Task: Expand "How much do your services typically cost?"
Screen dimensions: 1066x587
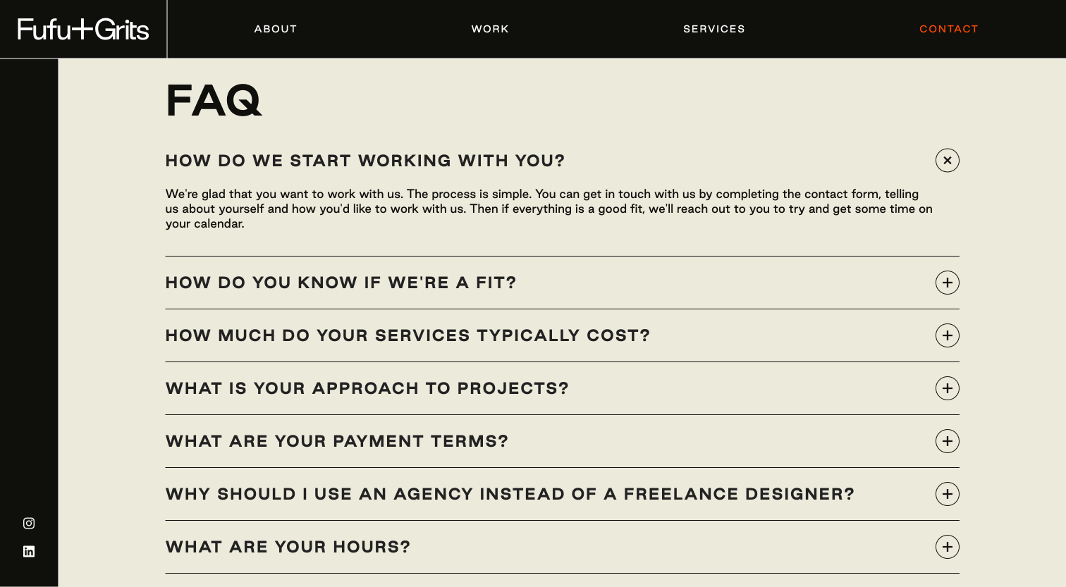Action: click(408, 335)
